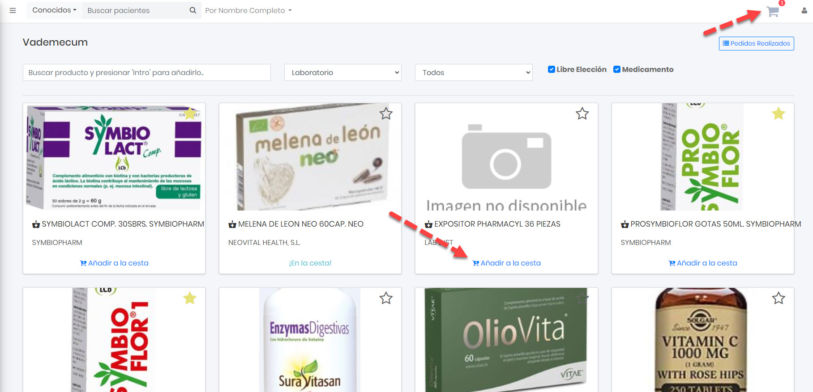Star the Enzymas Digestivas product

[x=386, y=298]
